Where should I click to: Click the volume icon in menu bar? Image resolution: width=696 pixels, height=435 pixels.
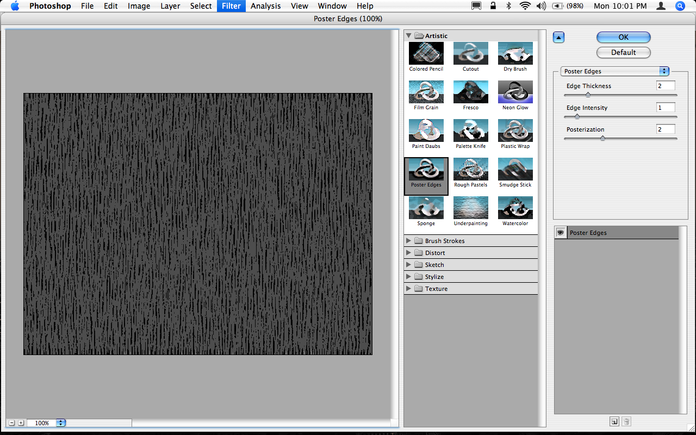point(541,6)
